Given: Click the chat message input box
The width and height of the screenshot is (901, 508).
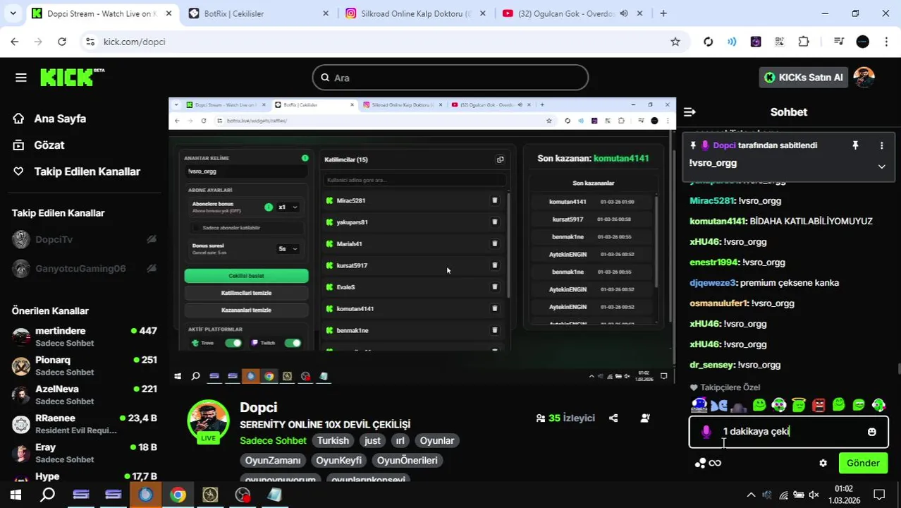Looking at the screenshot, I should point(788,431).
